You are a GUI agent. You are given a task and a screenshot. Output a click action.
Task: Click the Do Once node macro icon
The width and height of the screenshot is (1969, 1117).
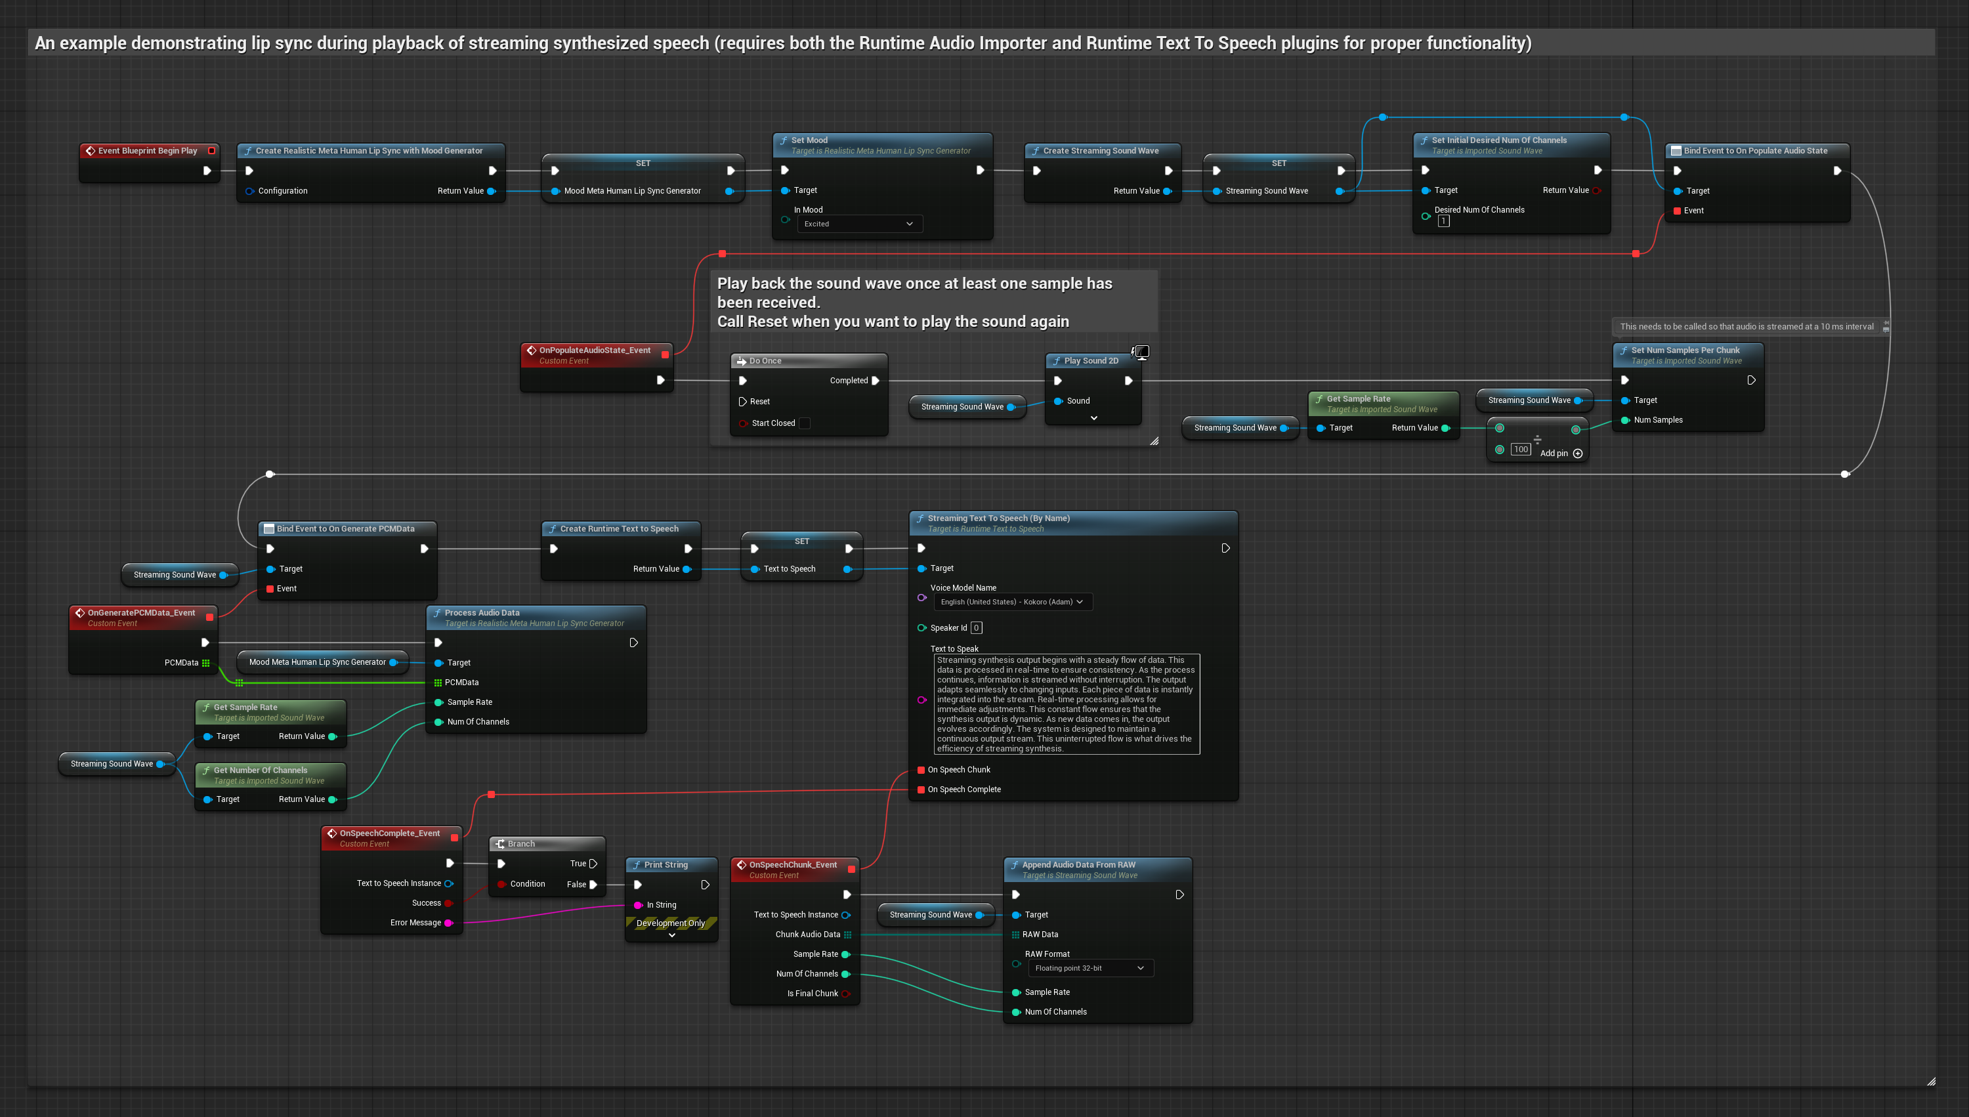[741, 360]
